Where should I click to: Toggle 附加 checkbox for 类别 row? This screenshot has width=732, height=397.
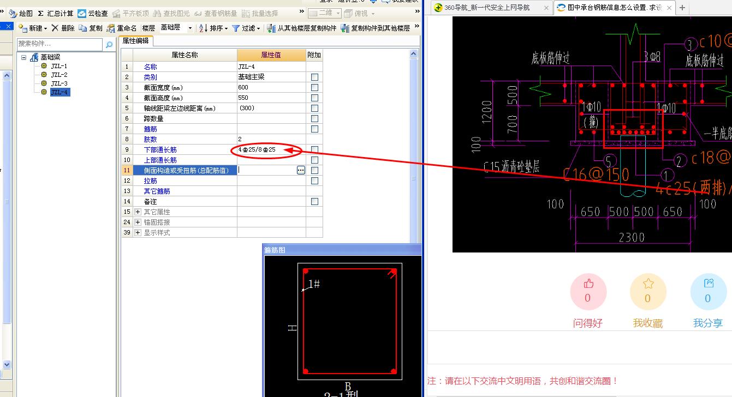[314, 77]
